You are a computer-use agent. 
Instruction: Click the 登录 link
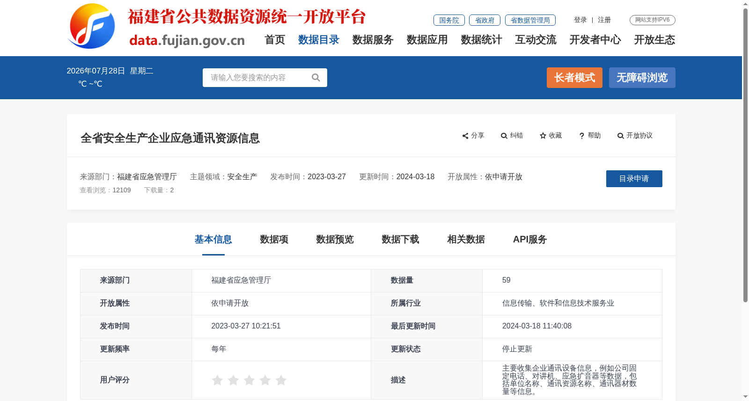tap(580, 20)
